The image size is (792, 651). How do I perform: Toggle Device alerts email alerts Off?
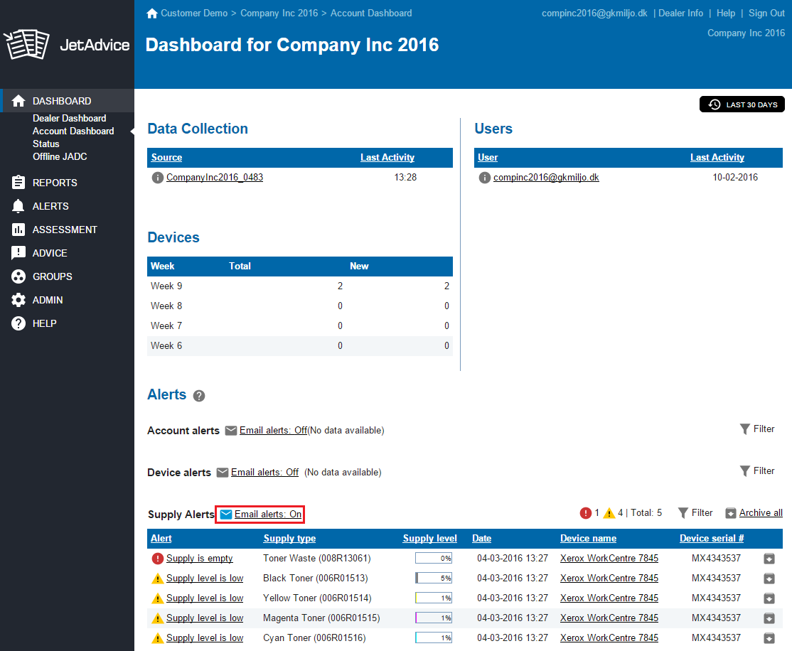pos(264,472)
